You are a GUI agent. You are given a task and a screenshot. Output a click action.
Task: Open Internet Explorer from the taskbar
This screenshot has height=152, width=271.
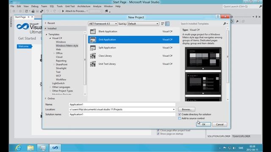[x=18, y=148]
